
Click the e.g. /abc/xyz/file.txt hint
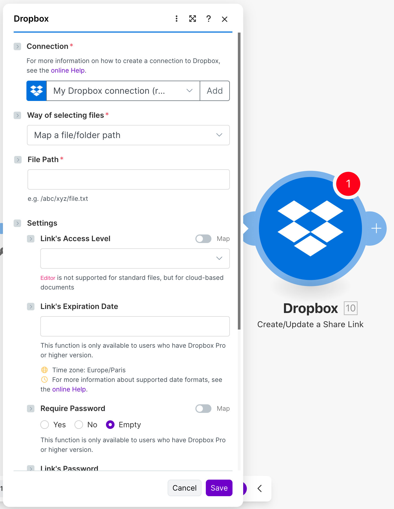coord(58,199)
